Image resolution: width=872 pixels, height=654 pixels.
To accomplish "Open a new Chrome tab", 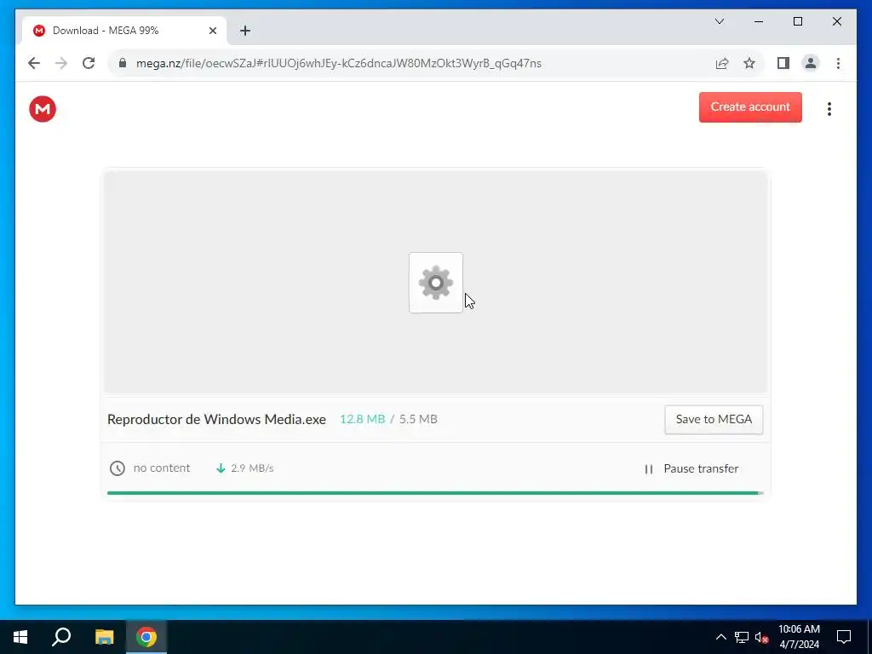I will [x=245, y=31].
